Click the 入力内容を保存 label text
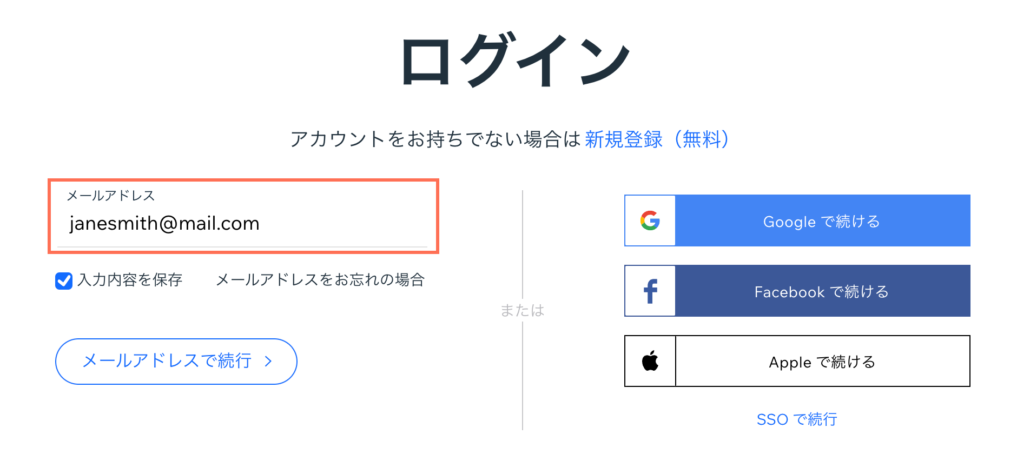Viewport: 1030px width, 468px height. click(130, 280)
